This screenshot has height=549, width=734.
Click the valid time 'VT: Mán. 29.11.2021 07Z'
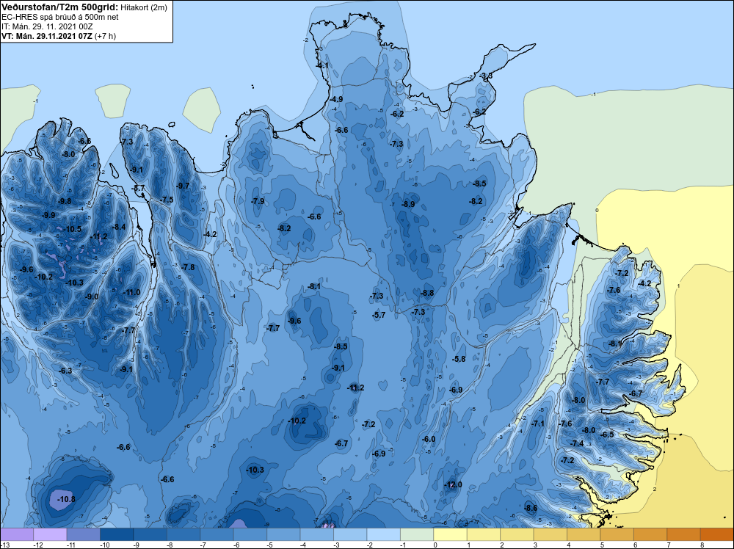coord(47,36)
